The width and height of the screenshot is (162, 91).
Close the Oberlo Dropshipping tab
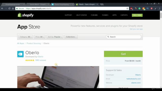pyautogui.click(x=73, y=4)
